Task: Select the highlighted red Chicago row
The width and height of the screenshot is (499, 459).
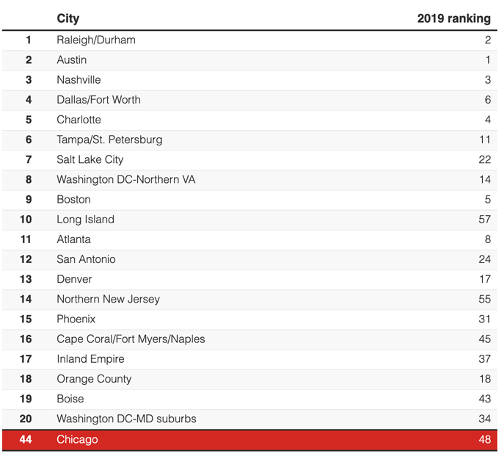Action: 77,440
